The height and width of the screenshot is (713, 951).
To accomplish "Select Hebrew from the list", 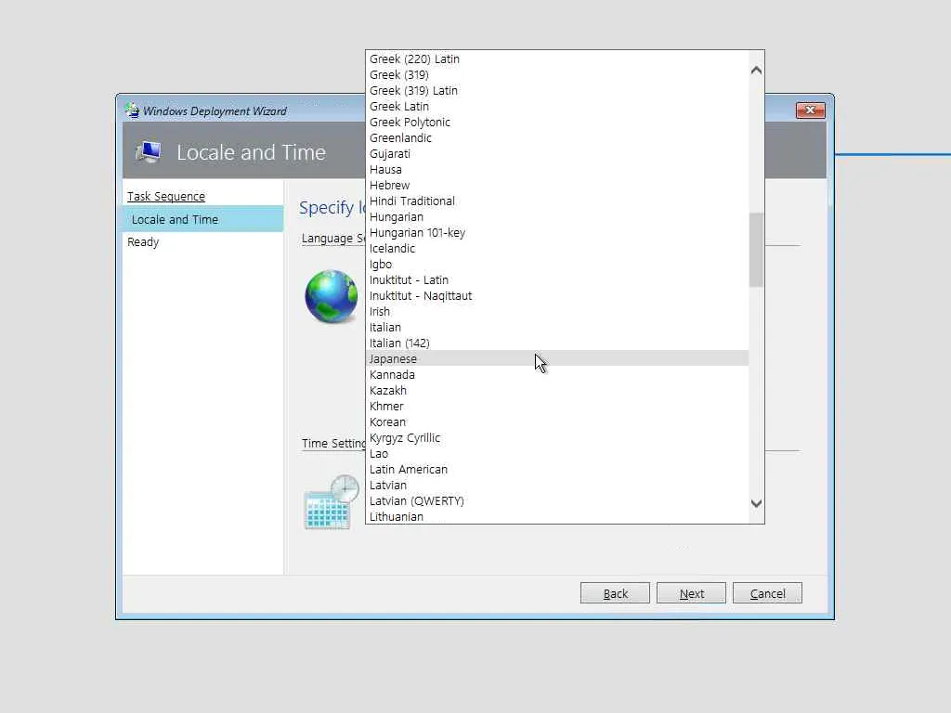I will (x=557, y=185).
